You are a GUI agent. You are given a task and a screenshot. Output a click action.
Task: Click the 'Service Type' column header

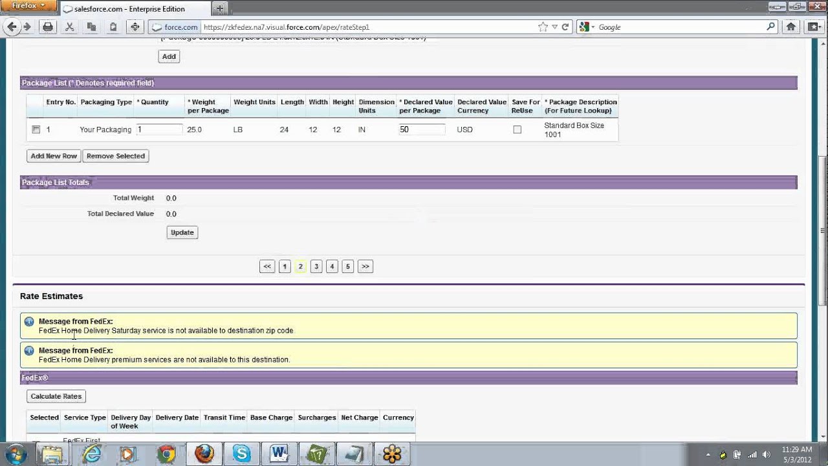point(85,417)
